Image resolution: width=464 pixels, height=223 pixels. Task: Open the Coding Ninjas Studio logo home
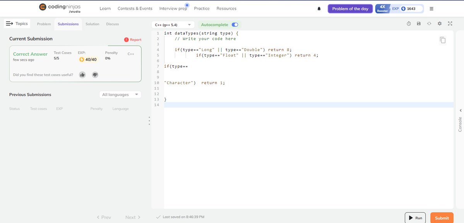(60, 8)
